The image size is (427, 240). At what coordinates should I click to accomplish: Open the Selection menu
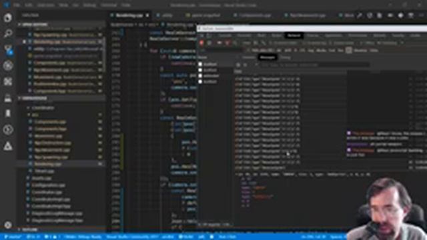click(45, 5)
